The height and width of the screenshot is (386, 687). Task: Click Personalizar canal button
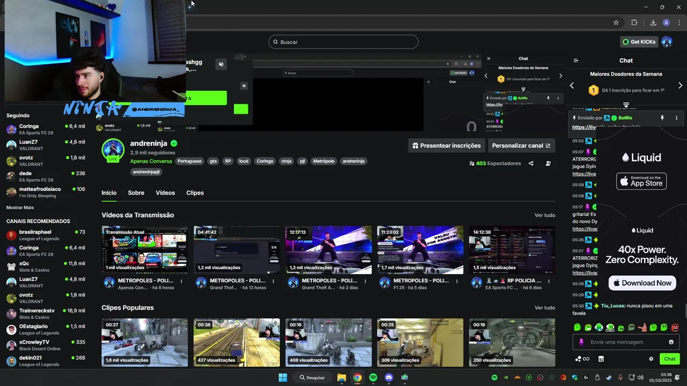[521, 145]
